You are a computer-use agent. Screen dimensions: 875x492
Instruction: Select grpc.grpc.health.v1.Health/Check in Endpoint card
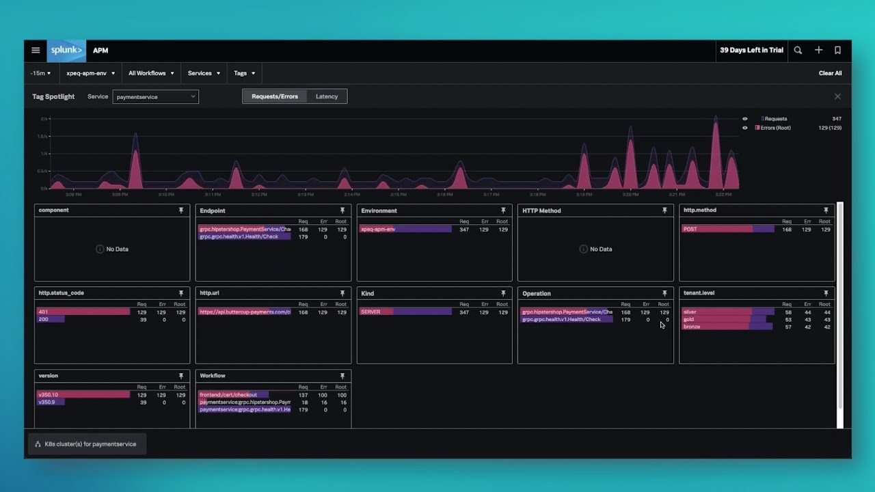273,236
